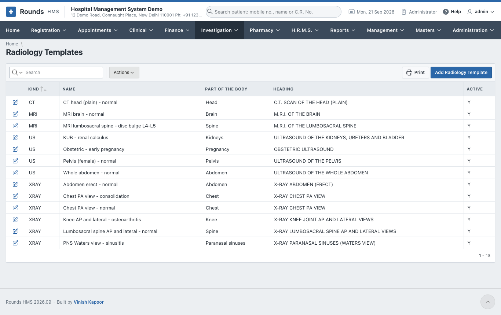Sort by the ACTIVE column header
This screenshot has width=501, height=315.
475,89
